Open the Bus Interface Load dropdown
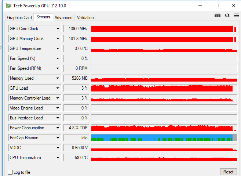The width and height of the screenshot is (241, 176). [x=35, y=118]
